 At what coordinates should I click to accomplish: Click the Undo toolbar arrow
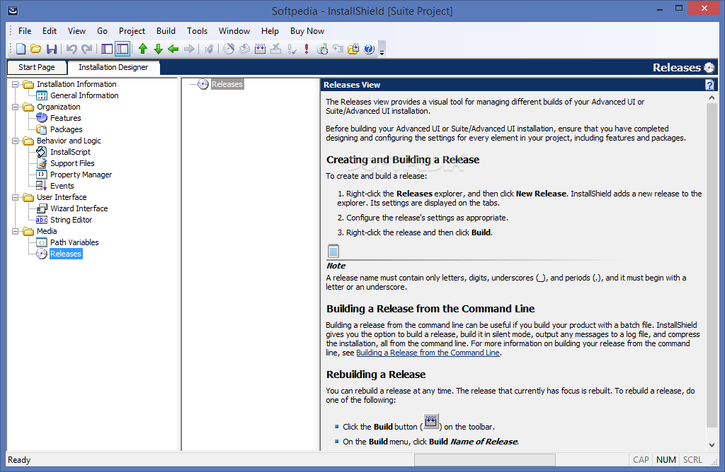72,49
